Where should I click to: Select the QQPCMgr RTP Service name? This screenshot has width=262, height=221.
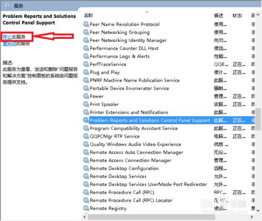pos(115,136)
